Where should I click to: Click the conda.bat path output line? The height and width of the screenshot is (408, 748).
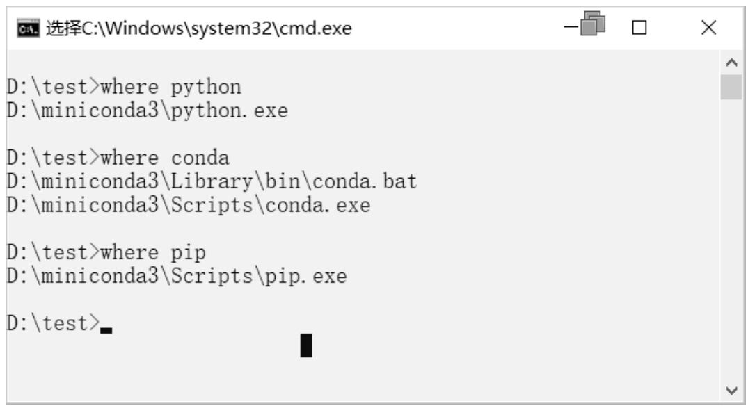tap(212, 181)
